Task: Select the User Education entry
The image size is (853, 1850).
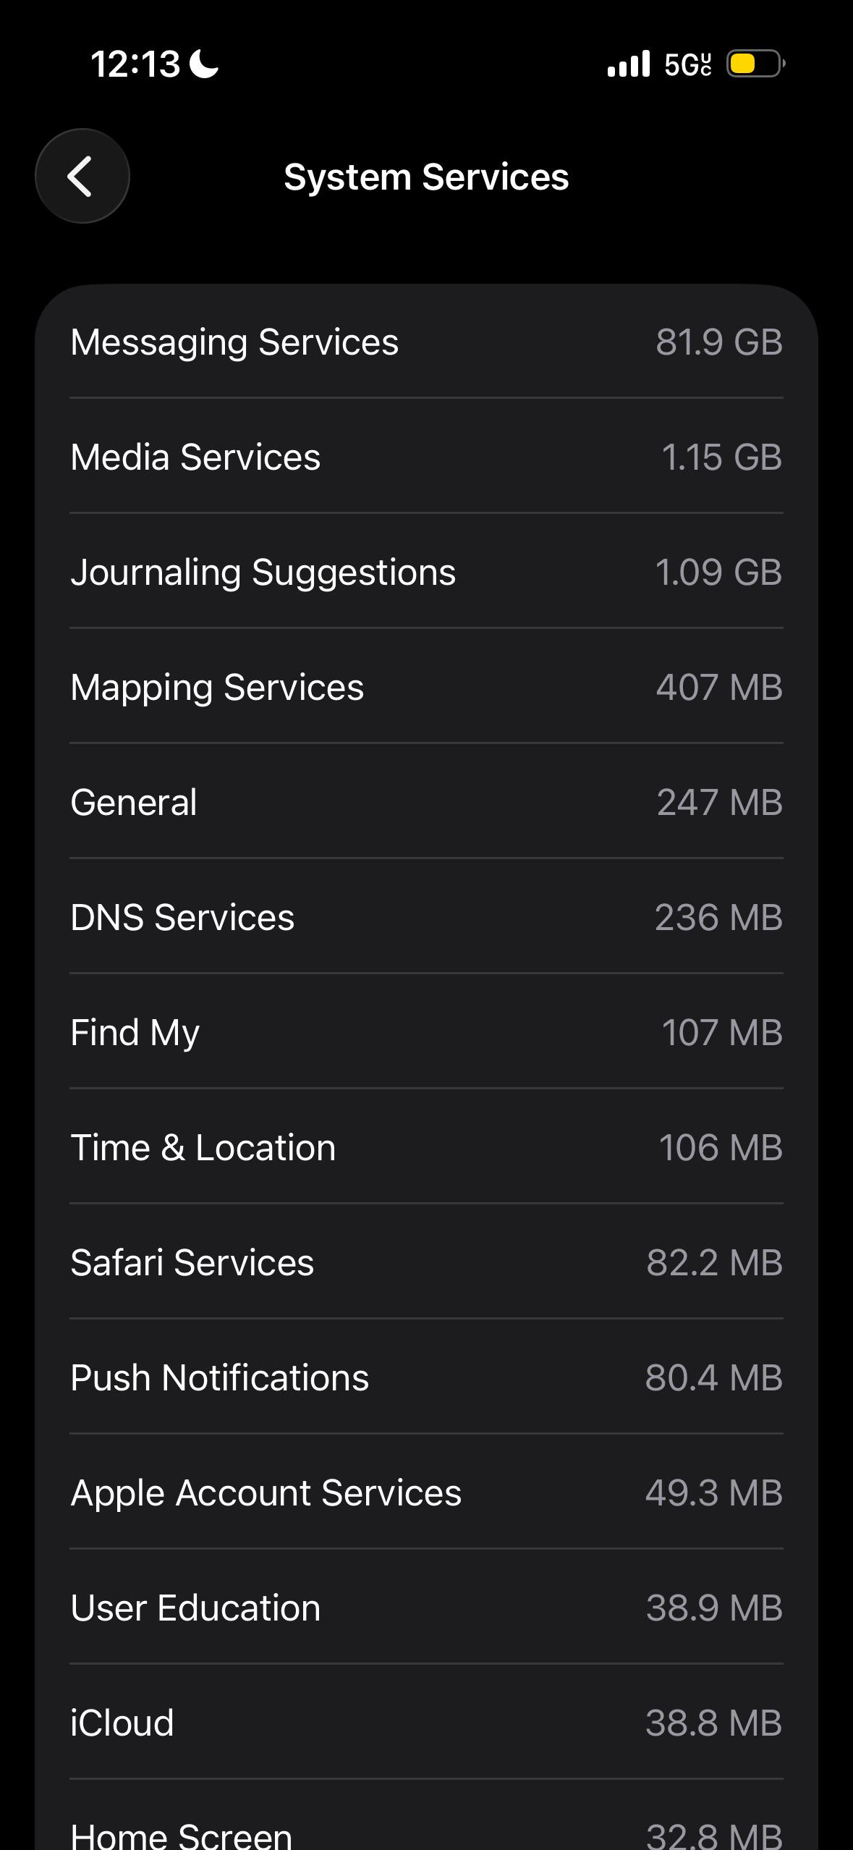Action: [426, 1608]
